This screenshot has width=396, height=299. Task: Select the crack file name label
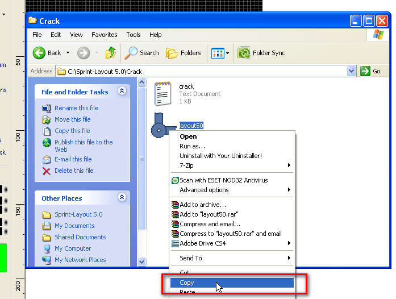186,86
